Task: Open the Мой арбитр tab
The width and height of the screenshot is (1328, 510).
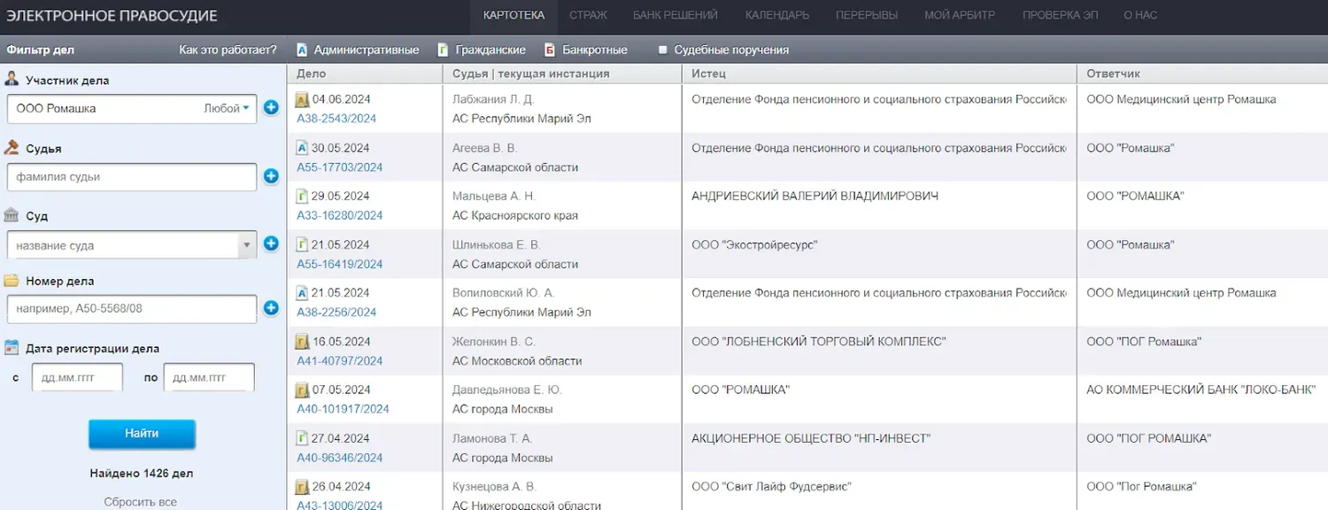Action: [x=960, y=15]
